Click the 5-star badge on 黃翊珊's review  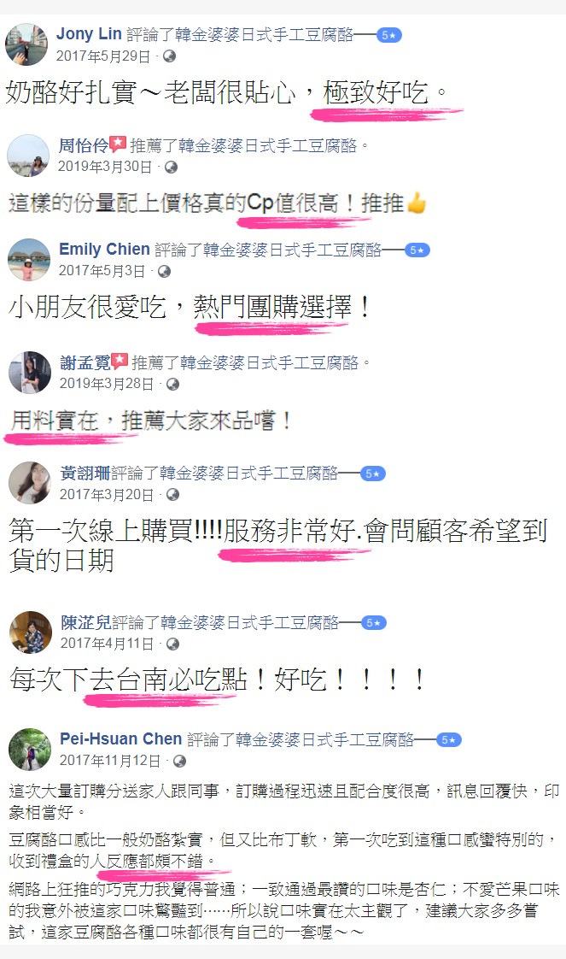[x=372, y=474]
